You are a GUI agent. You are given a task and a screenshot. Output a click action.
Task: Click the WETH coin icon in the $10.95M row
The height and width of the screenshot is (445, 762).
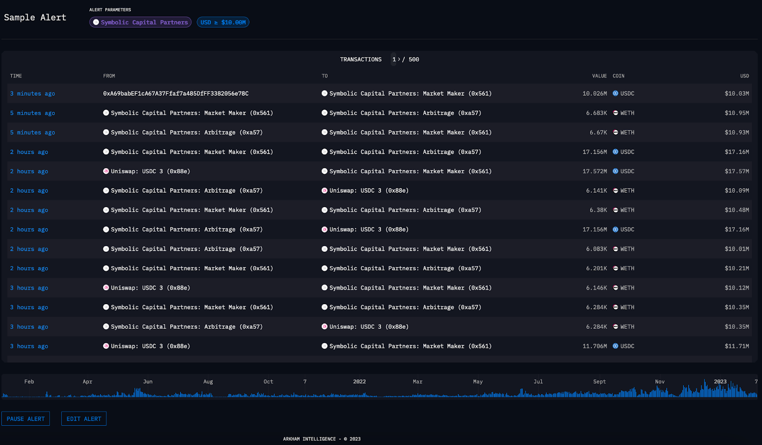coord(615,113)
